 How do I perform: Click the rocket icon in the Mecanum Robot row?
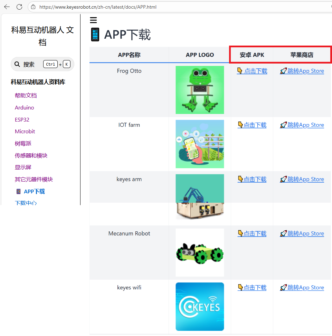coord(283,233)
